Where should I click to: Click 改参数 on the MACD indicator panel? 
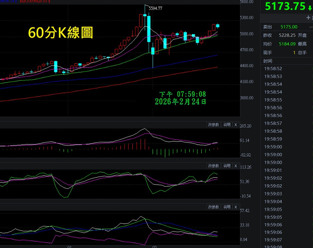[214, 125]
